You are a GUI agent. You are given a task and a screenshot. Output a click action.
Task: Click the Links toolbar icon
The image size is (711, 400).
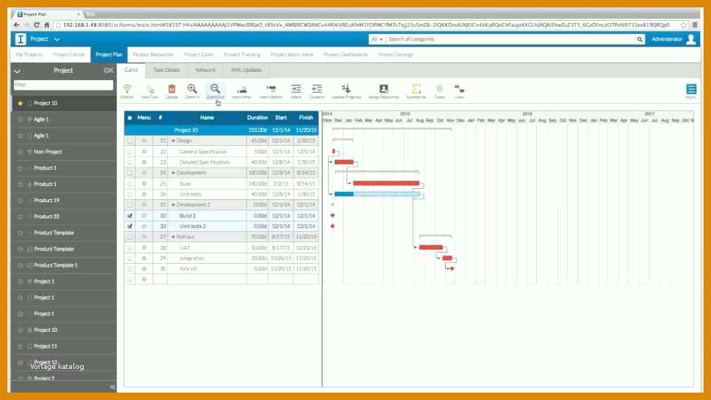pyautogui.click(x=459, y=89)
